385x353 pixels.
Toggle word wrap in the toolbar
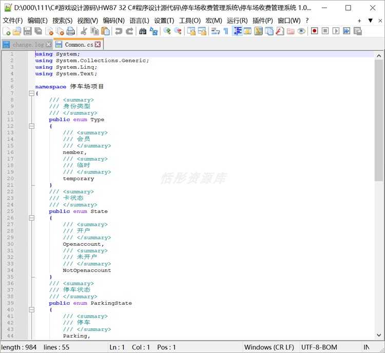point(215,31)
